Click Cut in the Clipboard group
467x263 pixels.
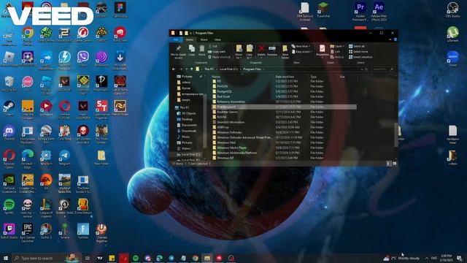click(x=213, y=46)
